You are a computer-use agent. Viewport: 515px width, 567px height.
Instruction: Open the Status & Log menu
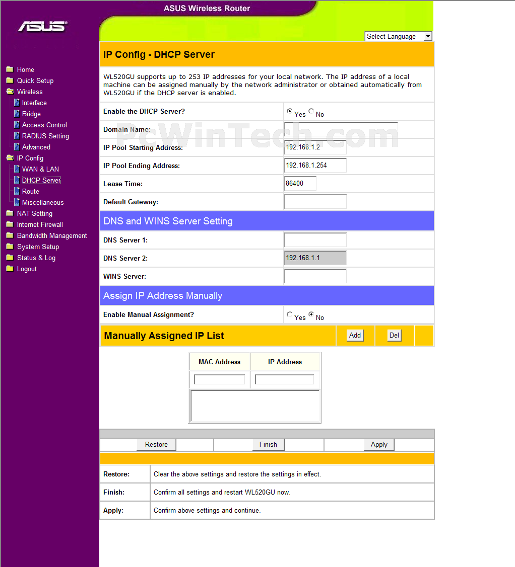click(36, 258)
